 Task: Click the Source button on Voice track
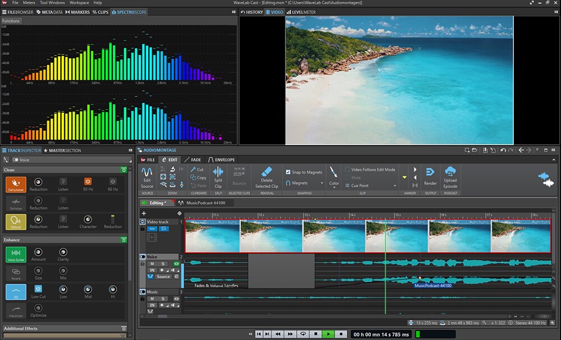(163, 277)
